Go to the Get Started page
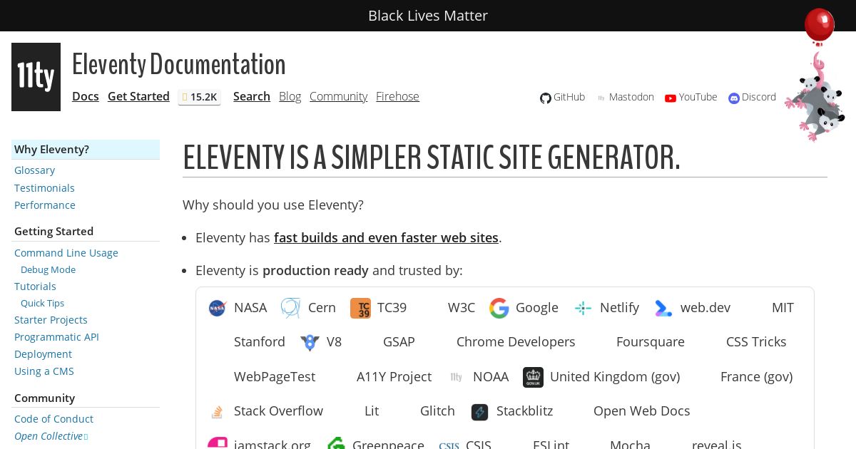The height and width of the screenshot is (449, 856). coord(138,96)
